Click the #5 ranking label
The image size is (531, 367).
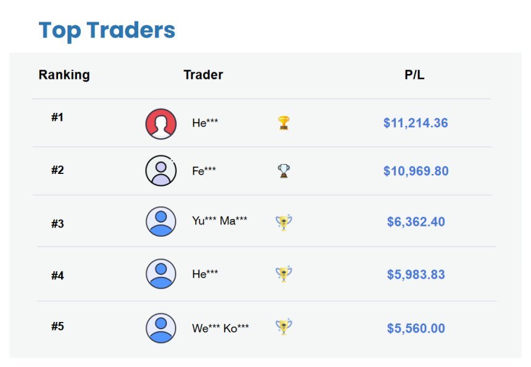coord(57,326)
